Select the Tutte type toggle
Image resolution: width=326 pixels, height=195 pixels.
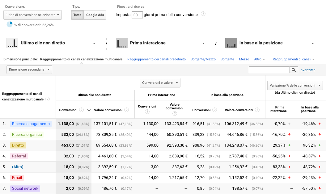pyautogui.click(x=77, y=15)
